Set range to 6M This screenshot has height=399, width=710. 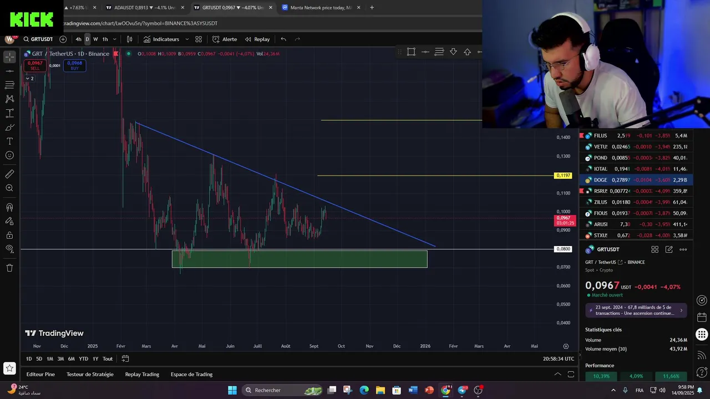pyautogui.click(x=71, y=359)
